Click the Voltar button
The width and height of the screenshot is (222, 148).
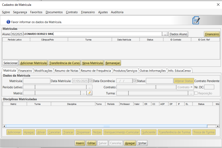click(x=142, y=143)
